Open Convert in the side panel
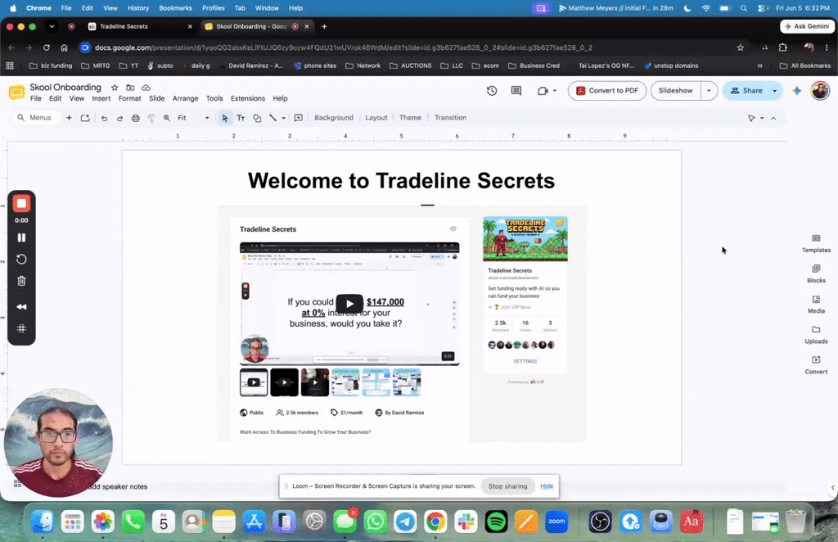Screen dimensions: 838x542 pyautogui.click(x=816, y=366)
